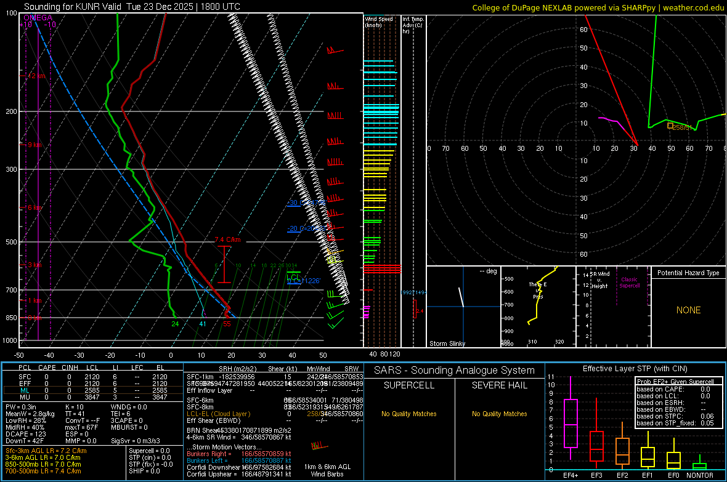Screen dimensions: 727x482
Task: Click the Effective Layer STP (with CIN) title
Action: tap(635, 369)
